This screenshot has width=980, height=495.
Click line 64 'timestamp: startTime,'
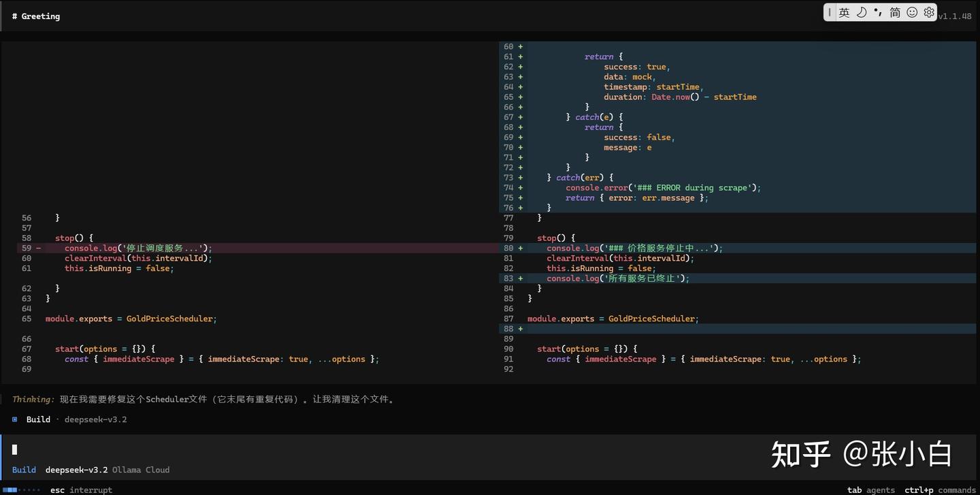pyautogui.click(x=654, y=87)
